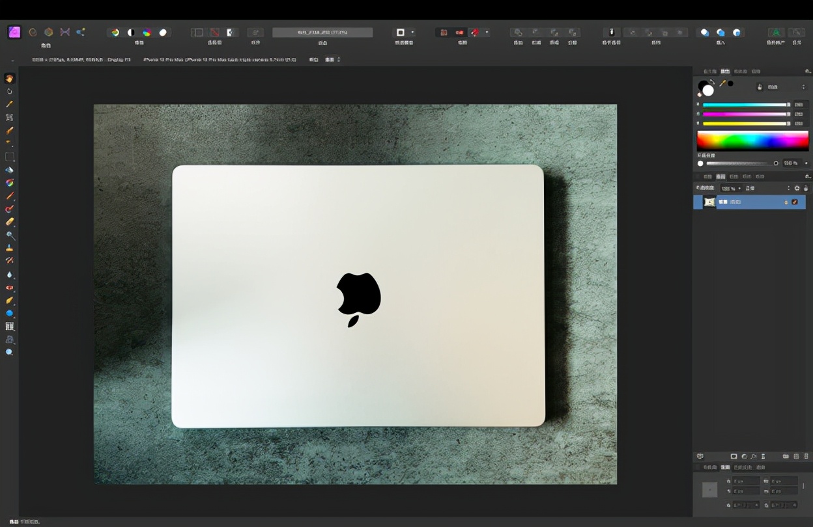Screen dimensions: 813x527
Task: Open the Develop Persona in top toolbar
Action: point(48,32)
